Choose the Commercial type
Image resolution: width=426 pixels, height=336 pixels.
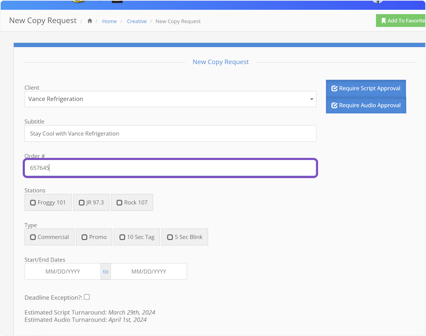click(49, 237)
